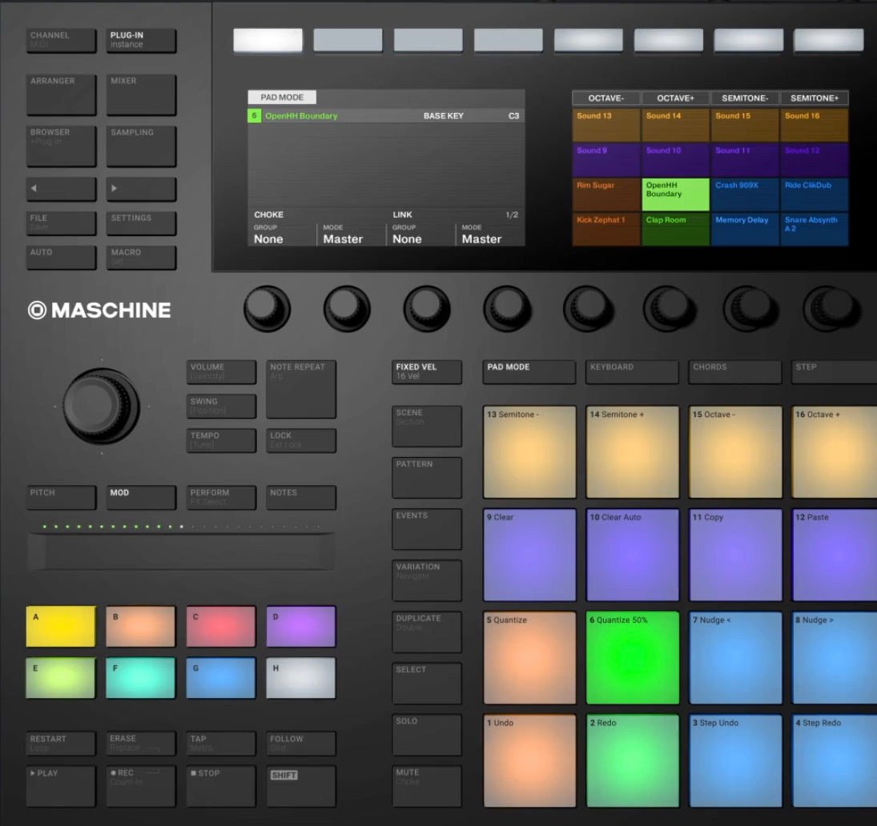Switch to Keyboard mode
The height and width of the screenshot is (826, 877).
632,371
